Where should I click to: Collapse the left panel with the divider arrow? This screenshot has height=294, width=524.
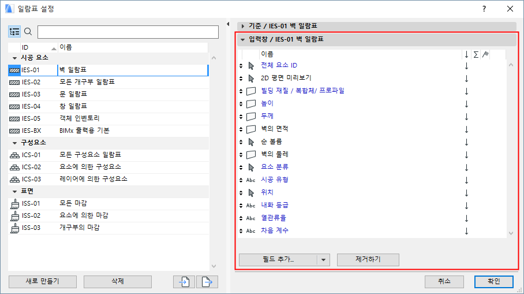[x=228, y=24]
